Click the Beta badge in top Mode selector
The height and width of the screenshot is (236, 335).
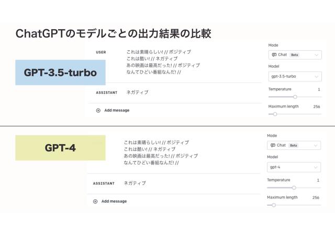point(294,55)
